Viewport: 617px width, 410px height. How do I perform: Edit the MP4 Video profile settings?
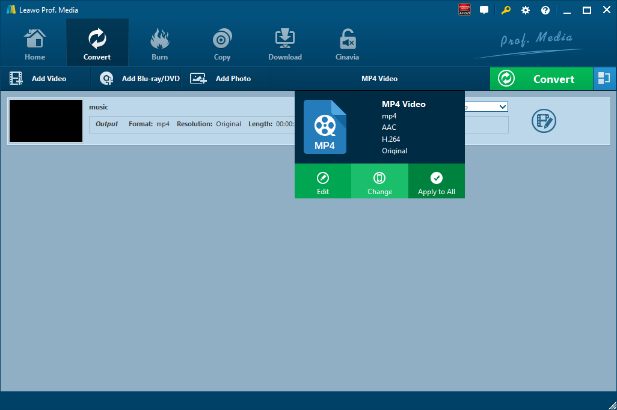pyautogui.click(x=323, y=182)
